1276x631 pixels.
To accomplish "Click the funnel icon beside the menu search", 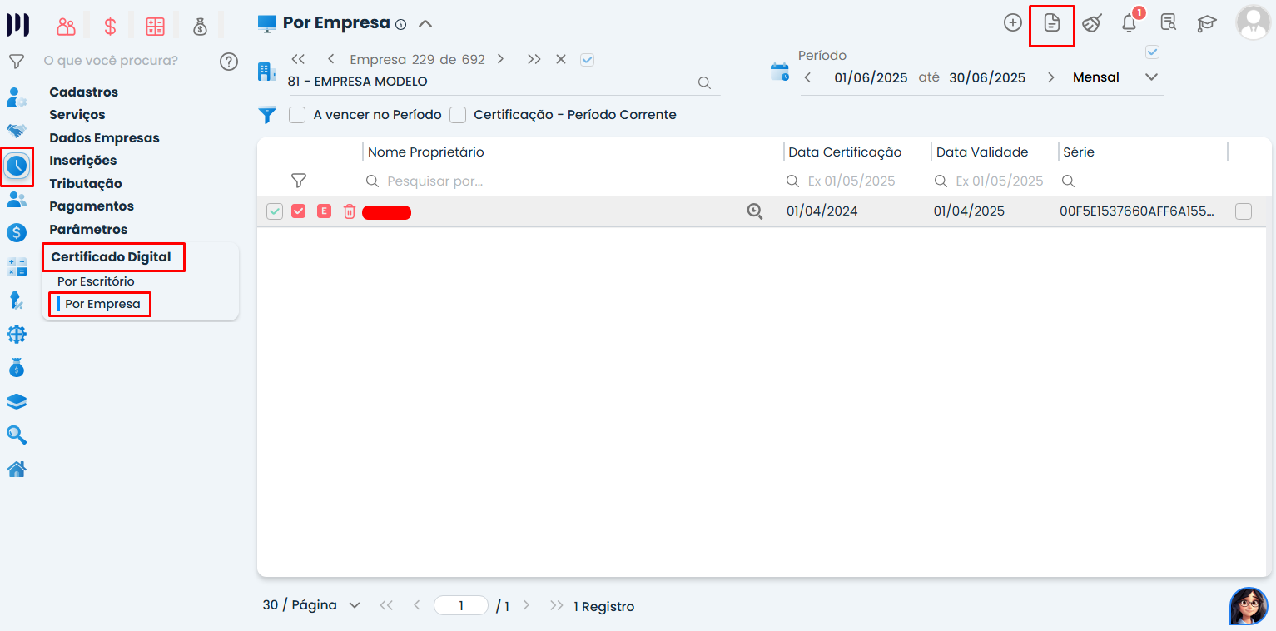I will 16,61.
